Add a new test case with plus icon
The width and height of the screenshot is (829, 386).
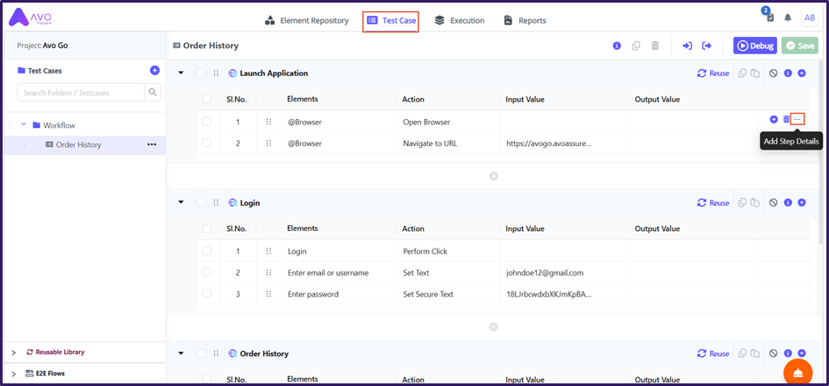[154, 70]
